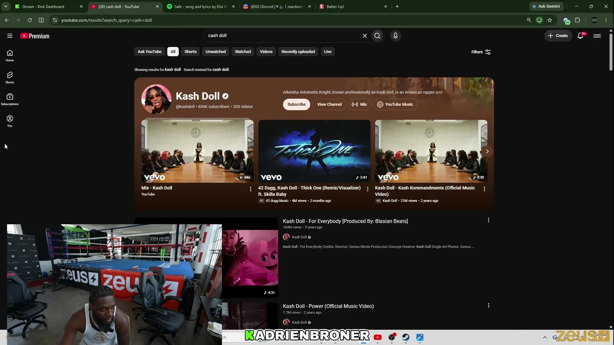This screenshot has width=614, height=345.
Task: Open options menu for Mix - Kash Doll
Action: 250,189
